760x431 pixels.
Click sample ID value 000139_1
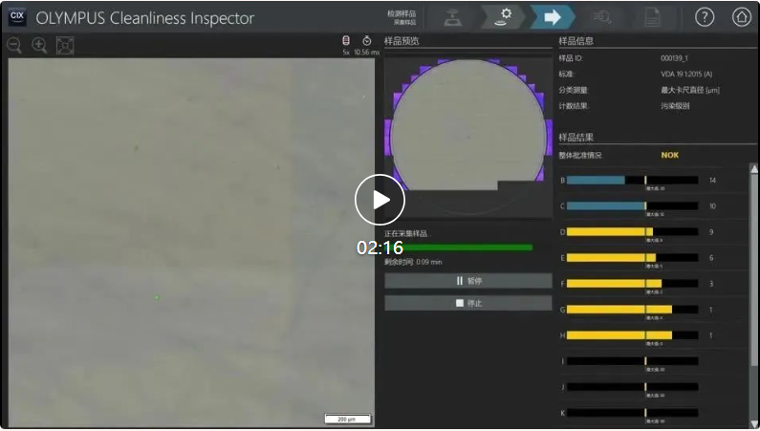click(x=674, y=58)
